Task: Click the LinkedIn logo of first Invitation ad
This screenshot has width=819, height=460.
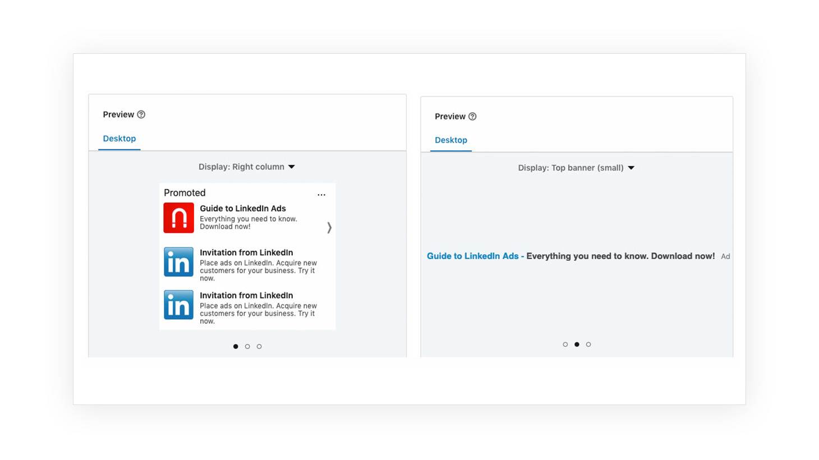Action: tap(178, 262)
